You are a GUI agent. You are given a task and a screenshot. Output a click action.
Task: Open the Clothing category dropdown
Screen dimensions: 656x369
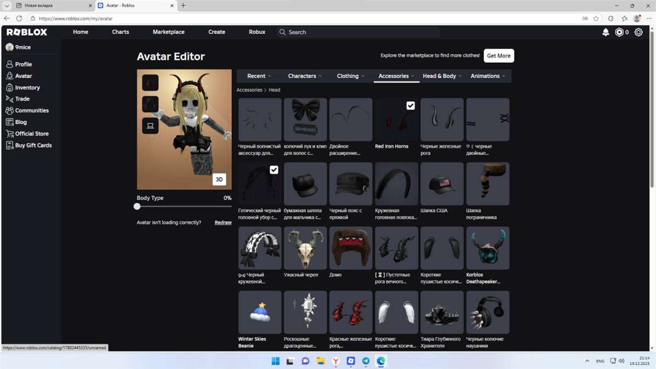pos(350,76)
